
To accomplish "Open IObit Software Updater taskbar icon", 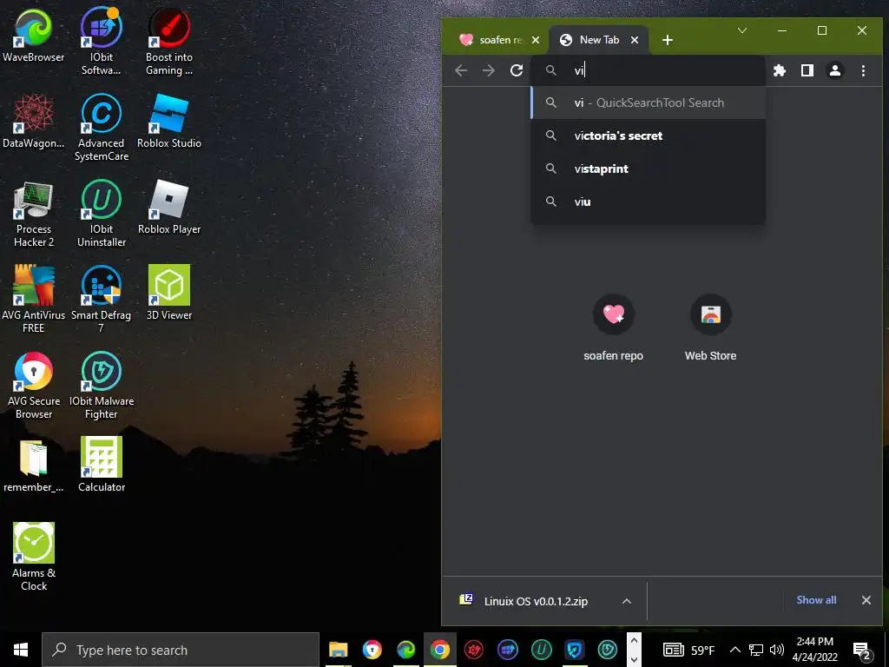I will pyautogui.click(x=507, y=650).
